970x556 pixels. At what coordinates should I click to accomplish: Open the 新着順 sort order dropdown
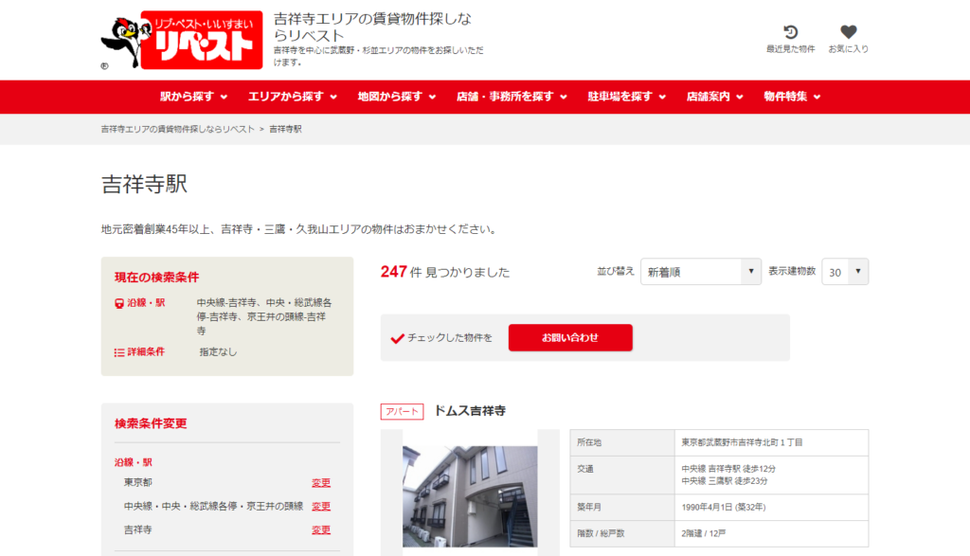point(701,272)
